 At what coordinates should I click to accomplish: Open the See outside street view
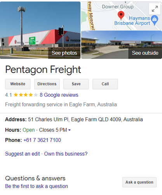[122, 45]
